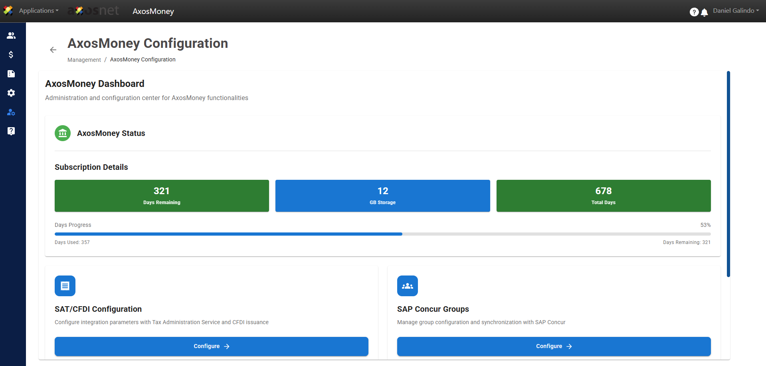Click the 12 GB Storage tile
This screenshot has width=766, height=366.
coord(382,196)
